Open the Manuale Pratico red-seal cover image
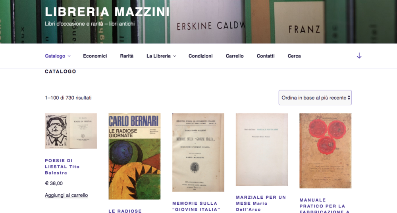Screen dimensions: 397x213 click(326, 151)
